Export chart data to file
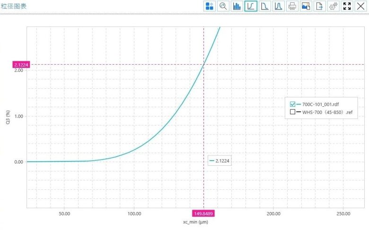Image resolution: width=369 pixels, height=230 pixels. (320, 6)
